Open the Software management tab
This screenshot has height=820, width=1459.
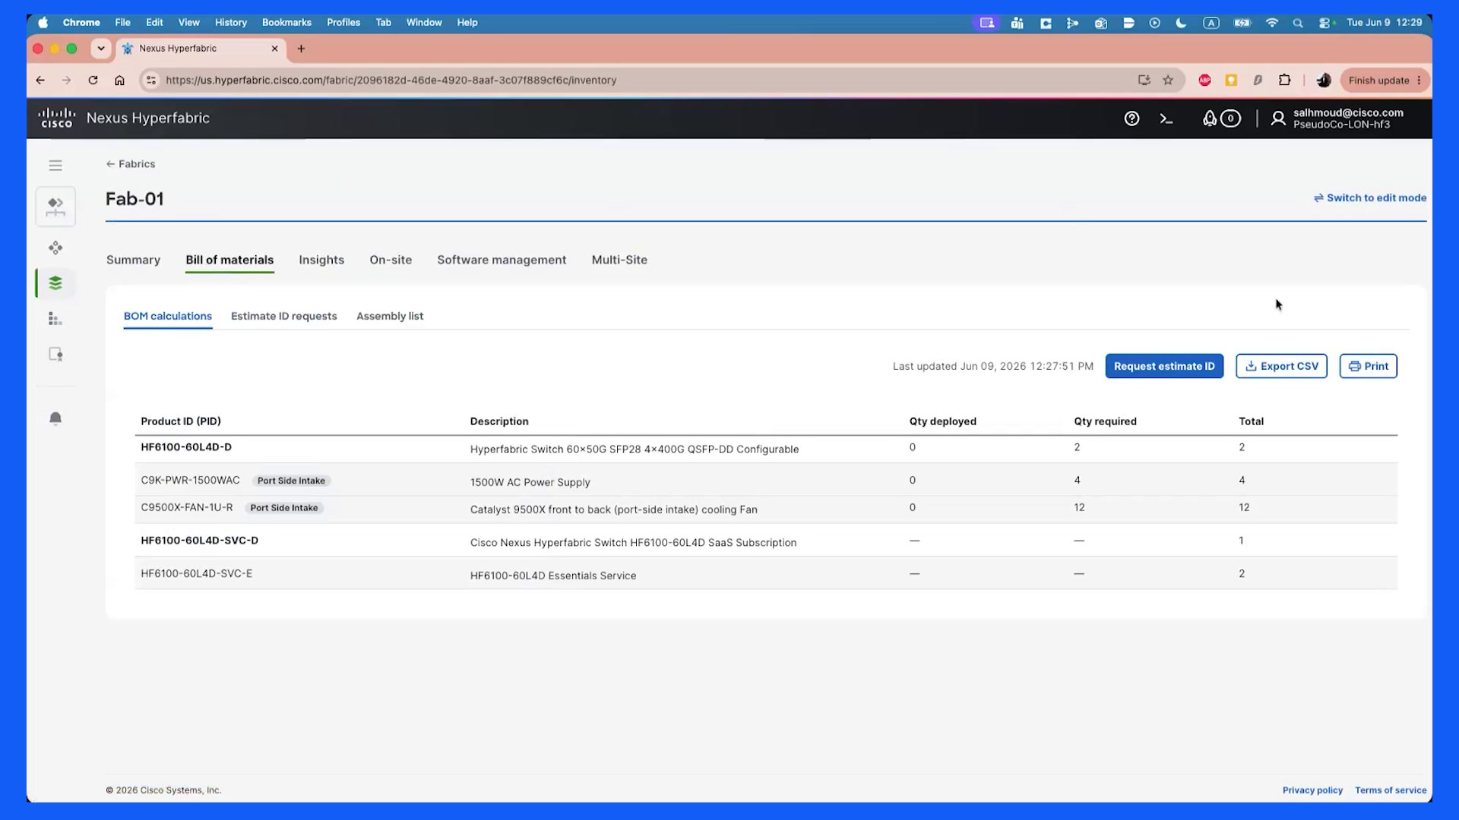[502, 260]
